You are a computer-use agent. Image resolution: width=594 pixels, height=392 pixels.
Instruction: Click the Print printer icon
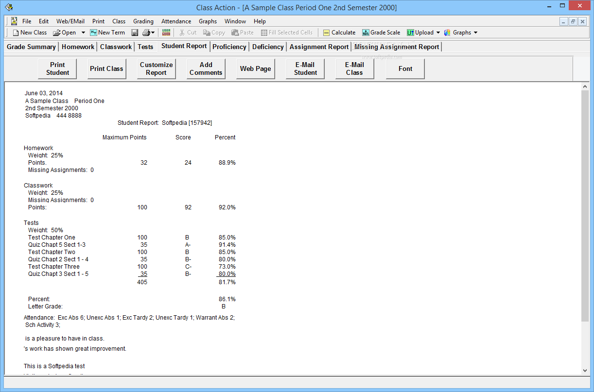tap(146, 33)
